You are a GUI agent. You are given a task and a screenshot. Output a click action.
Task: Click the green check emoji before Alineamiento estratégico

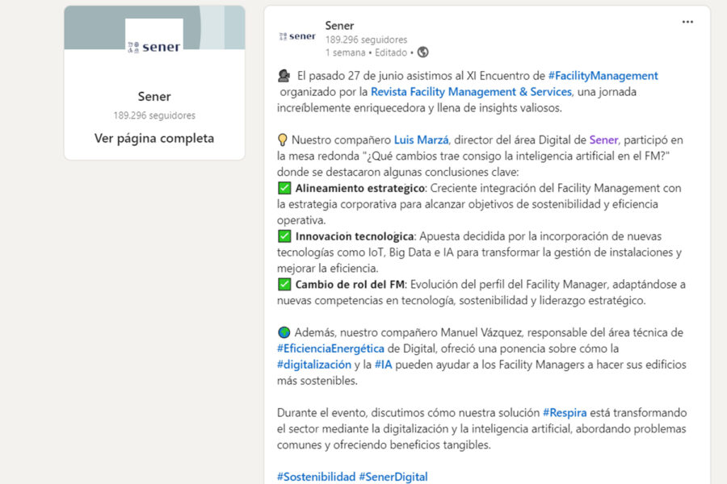click(x=284, y=188)
